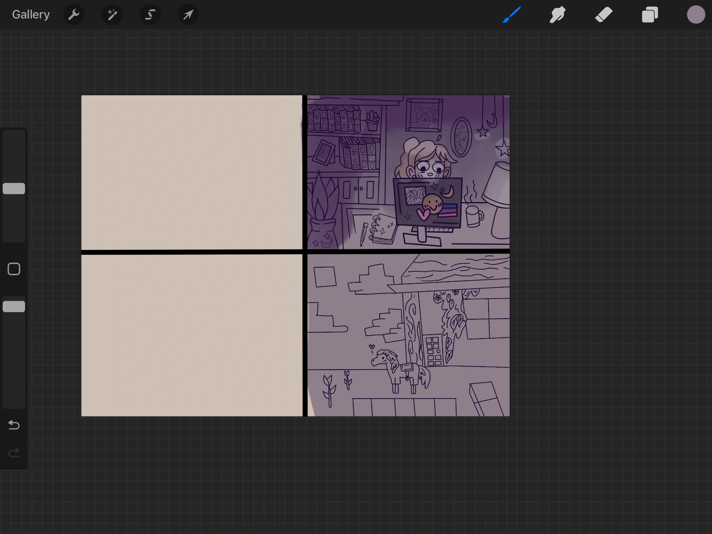Tap the brush opacity slider handle
This screenshot has height=534, width=712.
(14, 307)
